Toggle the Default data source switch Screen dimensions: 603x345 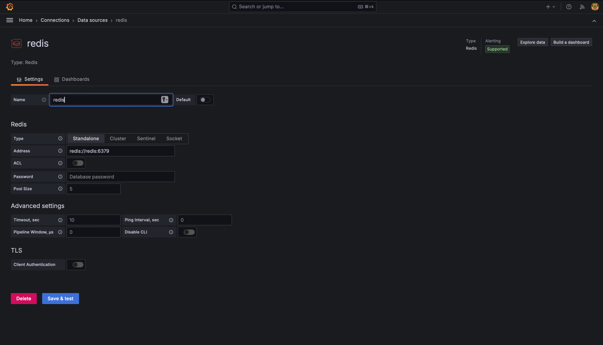[x=205, y=100]
